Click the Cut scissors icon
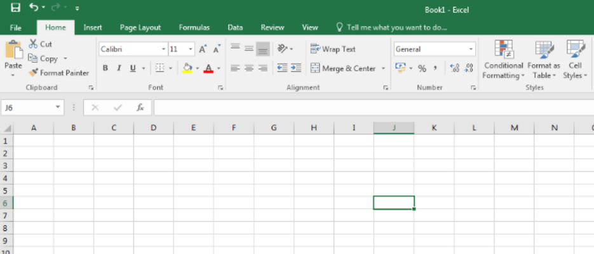The image size is (594, 254). pos(34,44)
